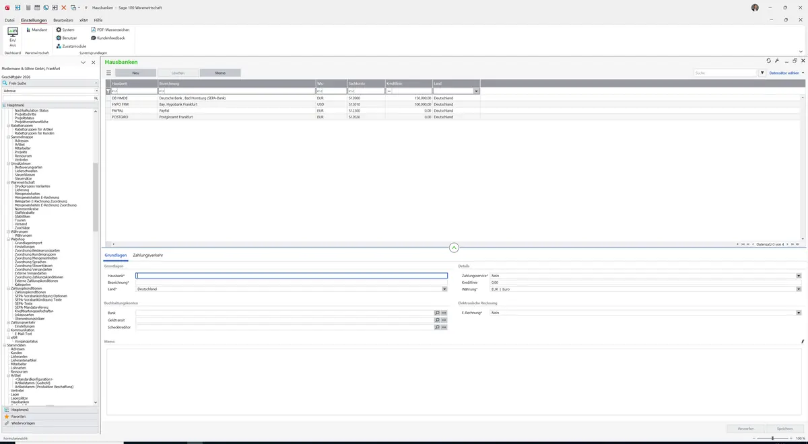Open the calendar icon in quick access toolbar

pos(37,7)
